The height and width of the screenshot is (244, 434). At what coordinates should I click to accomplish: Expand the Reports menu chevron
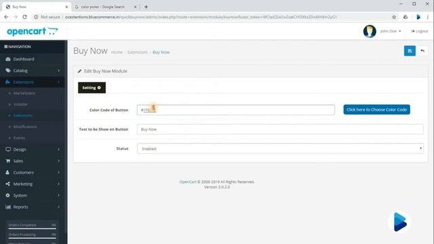click(59, 207)
